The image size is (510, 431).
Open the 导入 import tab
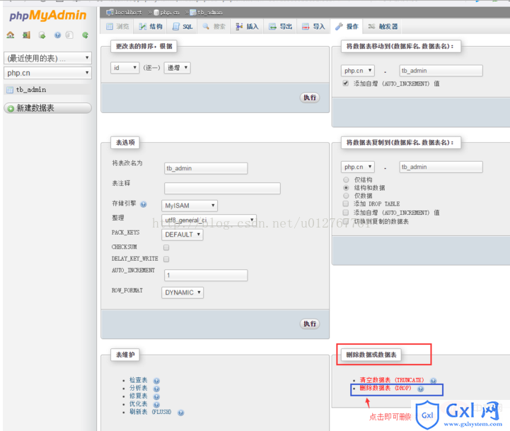[x=313, y=26]
